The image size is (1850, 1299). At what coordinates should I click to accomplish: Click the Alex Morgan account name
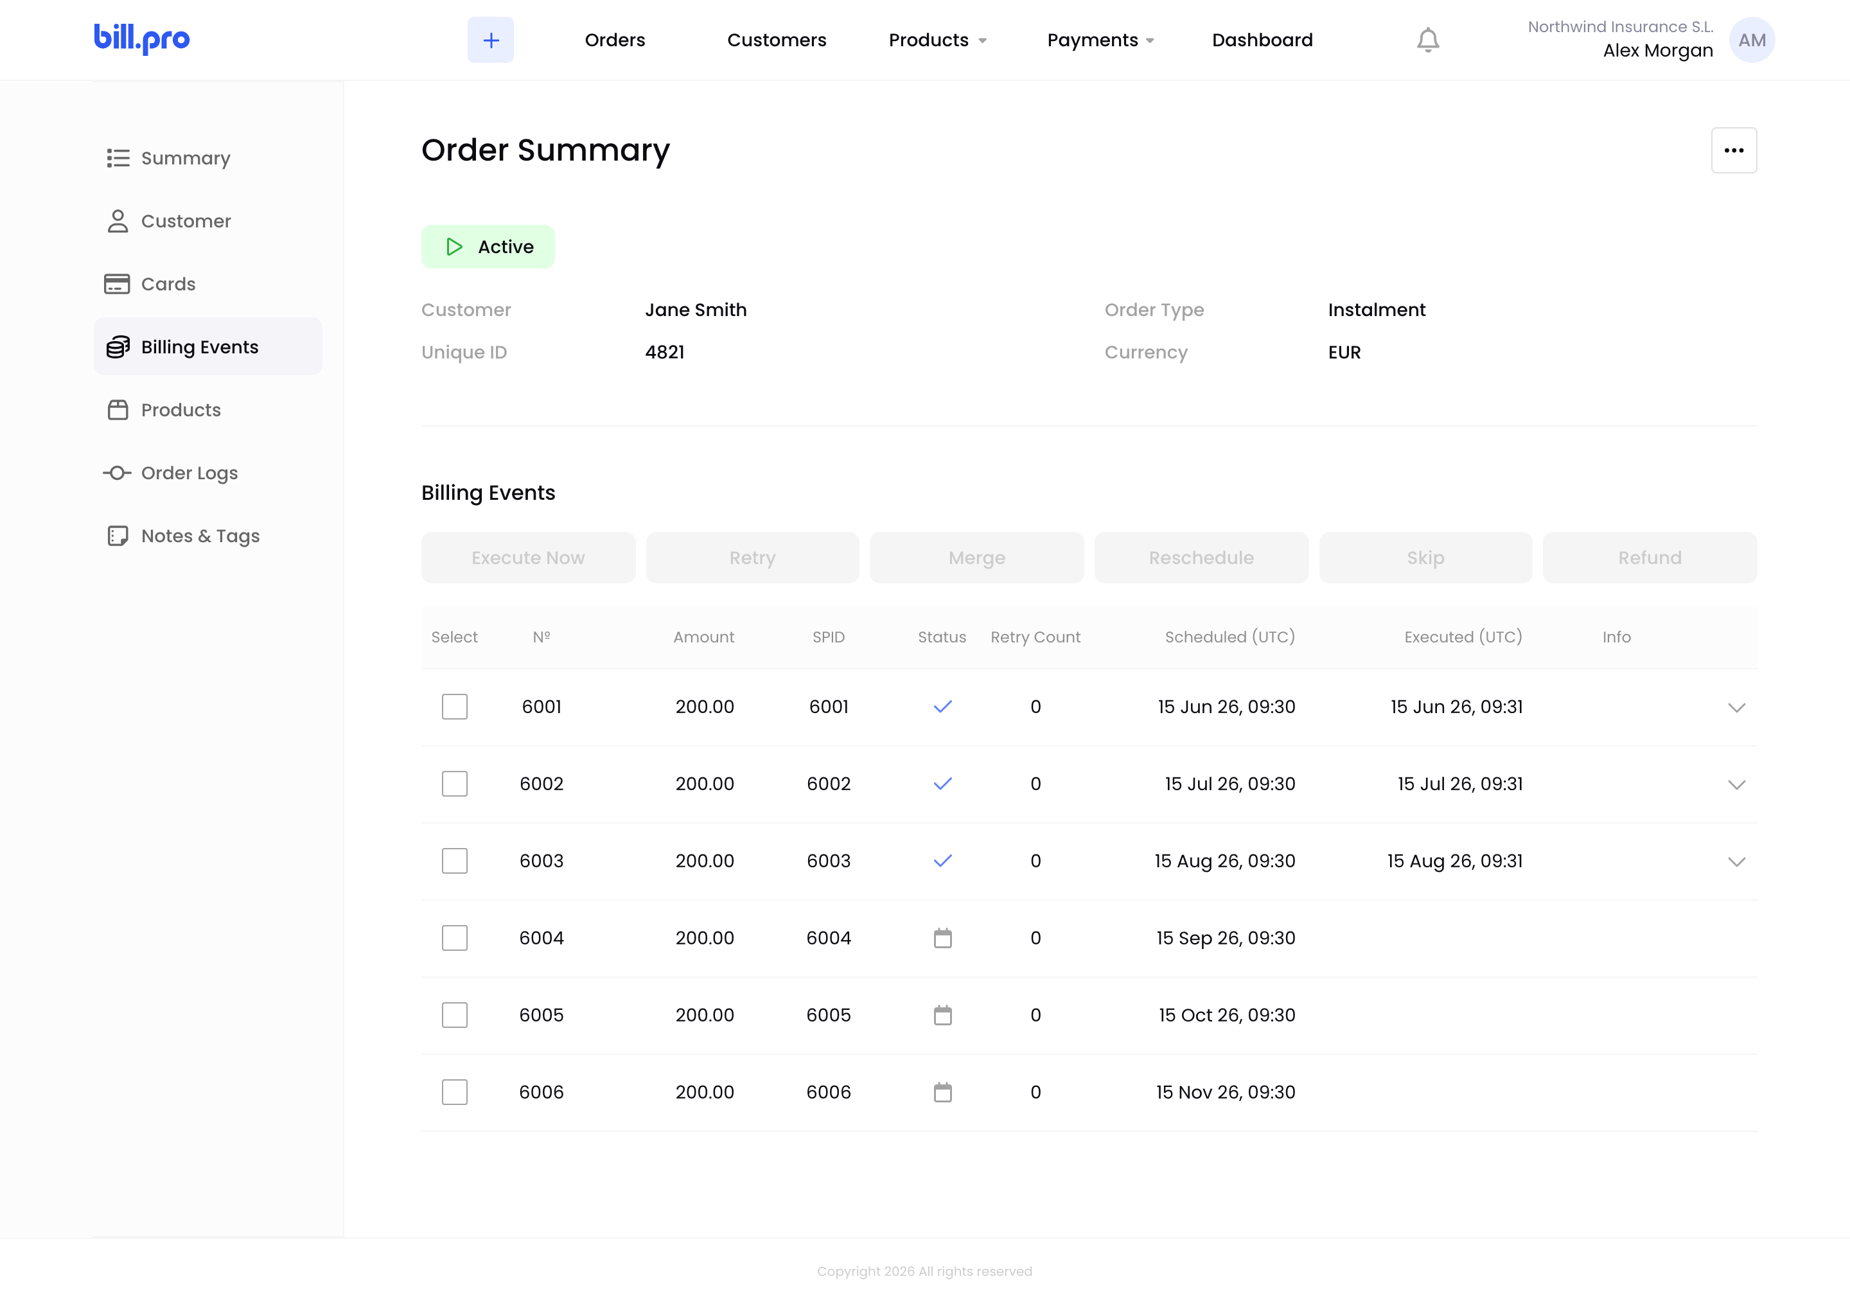click(1658, 51)
